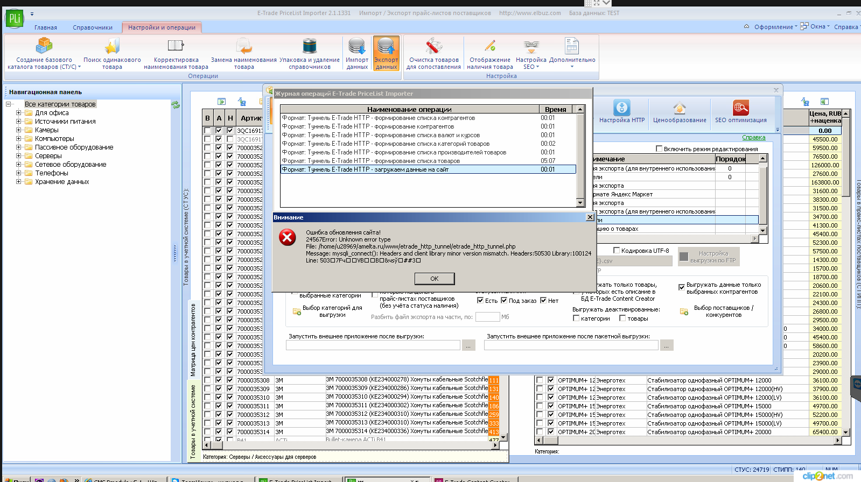The width and height of the screenshot is (861, 482).
Task: Click 'Импорт данных' ribbon icon
Action: coord(357,53)
